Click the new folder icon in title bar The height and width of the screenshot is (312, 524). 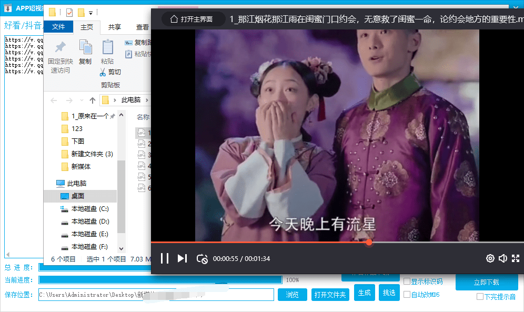coord(81,13)
